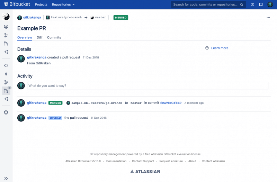Open commit fca98c3f8b9 link
277x182 pixels.
171,103
